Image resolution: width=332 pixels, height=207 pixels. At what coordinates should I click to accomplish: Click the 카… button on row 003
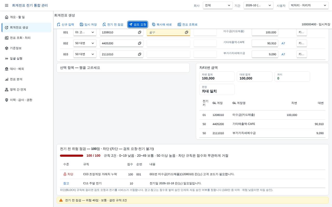point(302,54)
